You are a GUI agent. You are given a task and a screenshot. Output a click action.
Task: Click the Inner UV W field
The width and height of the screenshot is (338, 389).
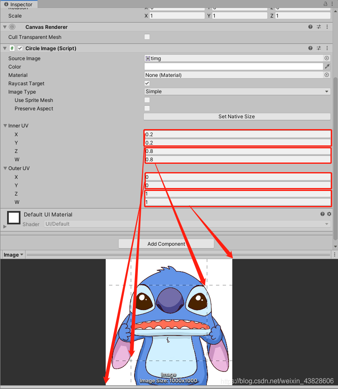click(237, 159)
